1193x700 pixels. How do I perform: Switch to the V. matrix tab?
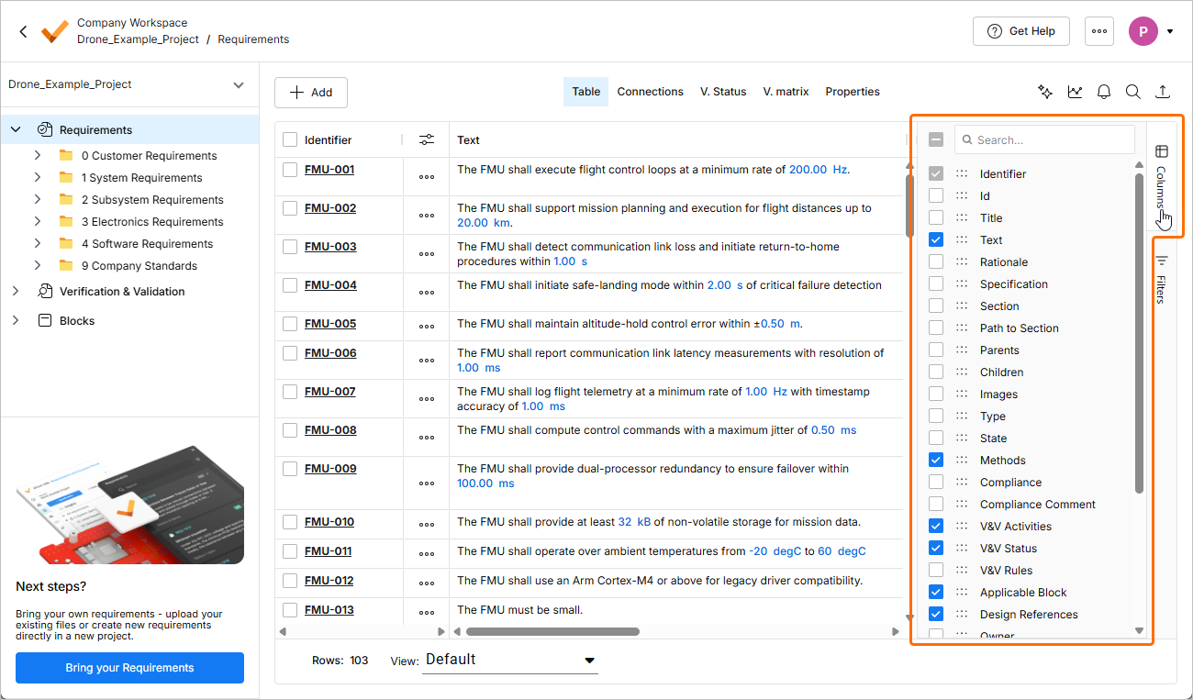786,92
